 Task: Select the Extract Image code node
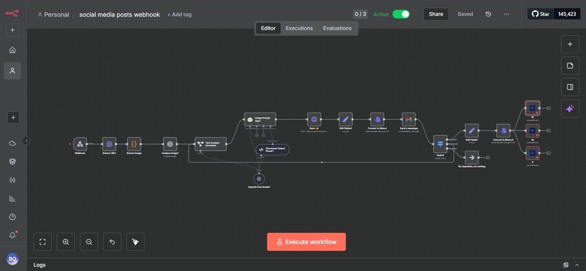point(134,144)
